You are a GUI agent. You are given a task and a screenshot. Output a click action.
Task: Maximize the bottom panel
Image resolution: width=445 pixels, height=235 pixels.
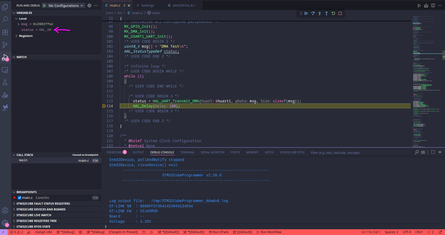(433, 152)
